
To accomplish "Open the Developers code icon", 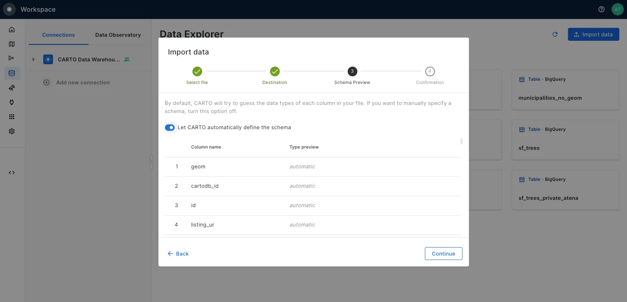I will coord(12,173).
